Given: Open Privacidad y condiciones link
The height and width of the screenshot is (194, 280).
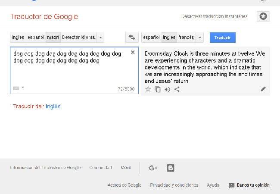Looking at the screenshot, I should tap(174, 185).
